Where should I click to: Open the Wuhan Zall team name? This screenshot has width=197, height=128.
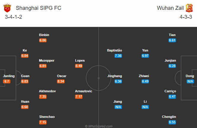click(x=170, y=8)
